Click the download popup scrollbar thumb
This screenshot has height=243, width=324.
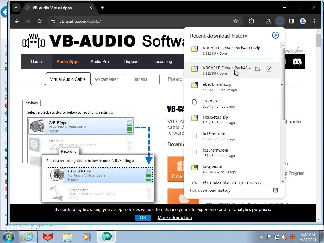(x=283, y=84)
